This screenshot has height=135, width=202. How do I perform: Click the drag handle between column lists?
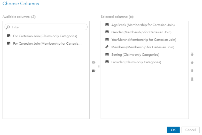coord(99,66)
